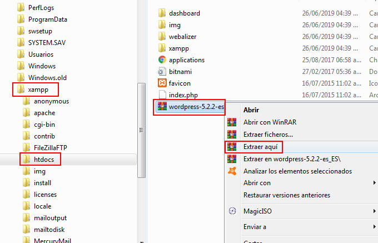Screen dimensions: 378x243
Task: Click the Chrome icon beside applications
Action: point(162,60)
